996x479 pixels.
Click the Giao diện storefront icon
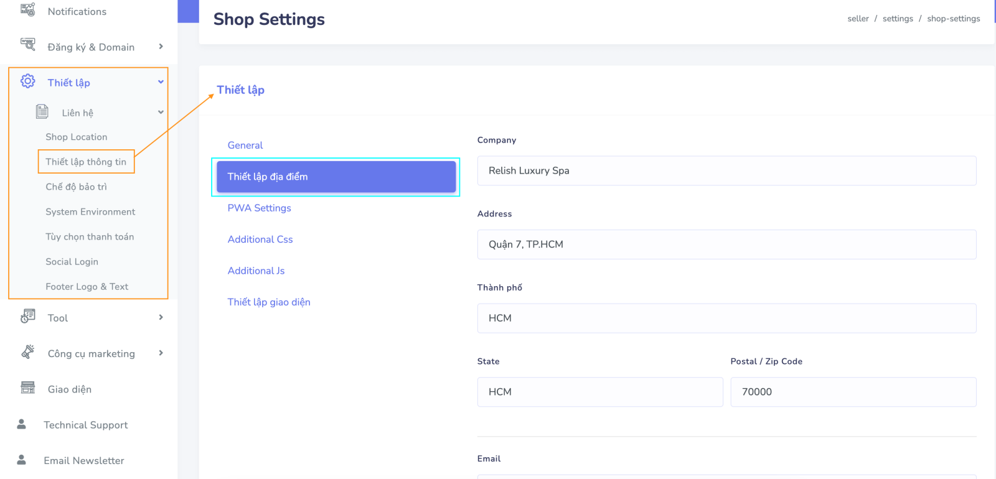(x=28, y=388)
